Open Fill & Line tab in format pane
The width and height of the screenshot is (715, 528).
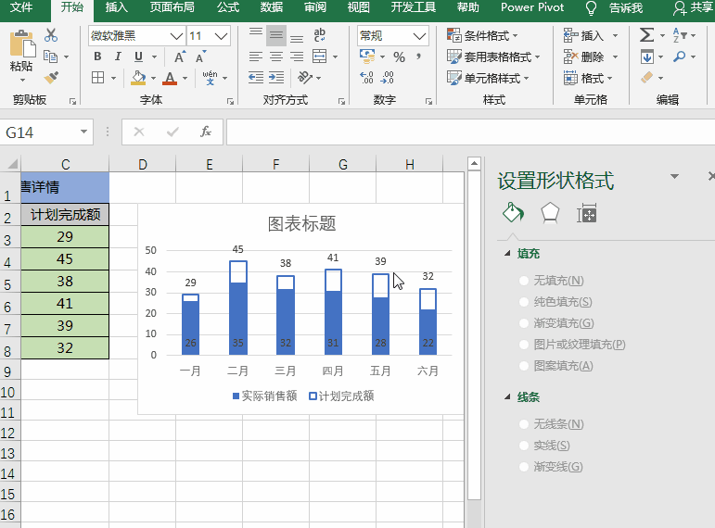point(513,212)
